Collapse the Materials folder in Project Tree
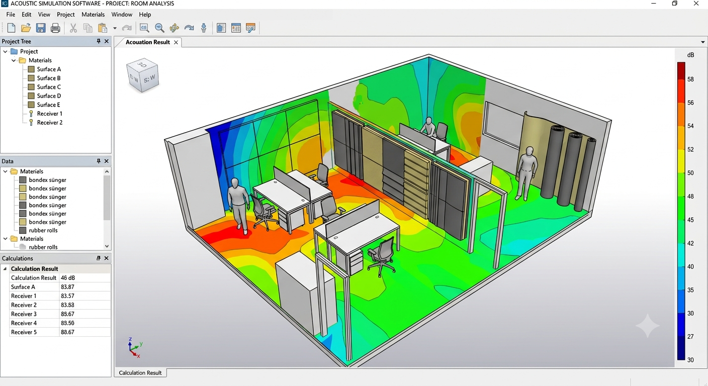 click(x=14, y=60)
